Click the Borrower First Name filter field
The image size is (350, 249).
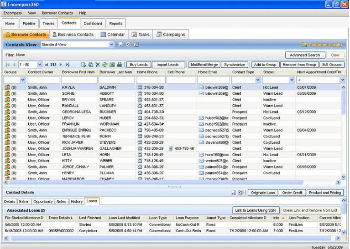pos(79,80)
